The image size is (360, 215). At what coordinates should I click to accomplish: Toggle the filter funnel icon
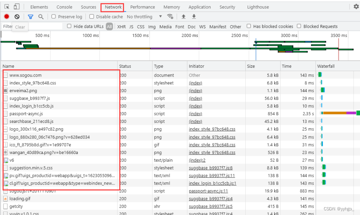tap(30, 17)
